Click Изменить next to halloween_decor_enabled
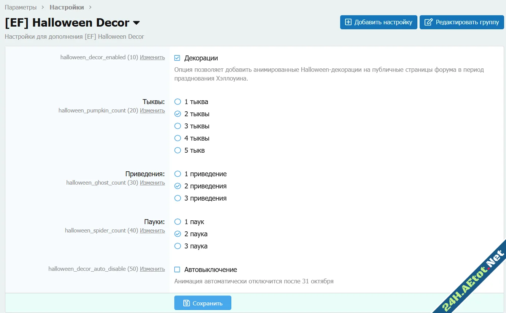This screenshot has width=506, height=313. 152,57
